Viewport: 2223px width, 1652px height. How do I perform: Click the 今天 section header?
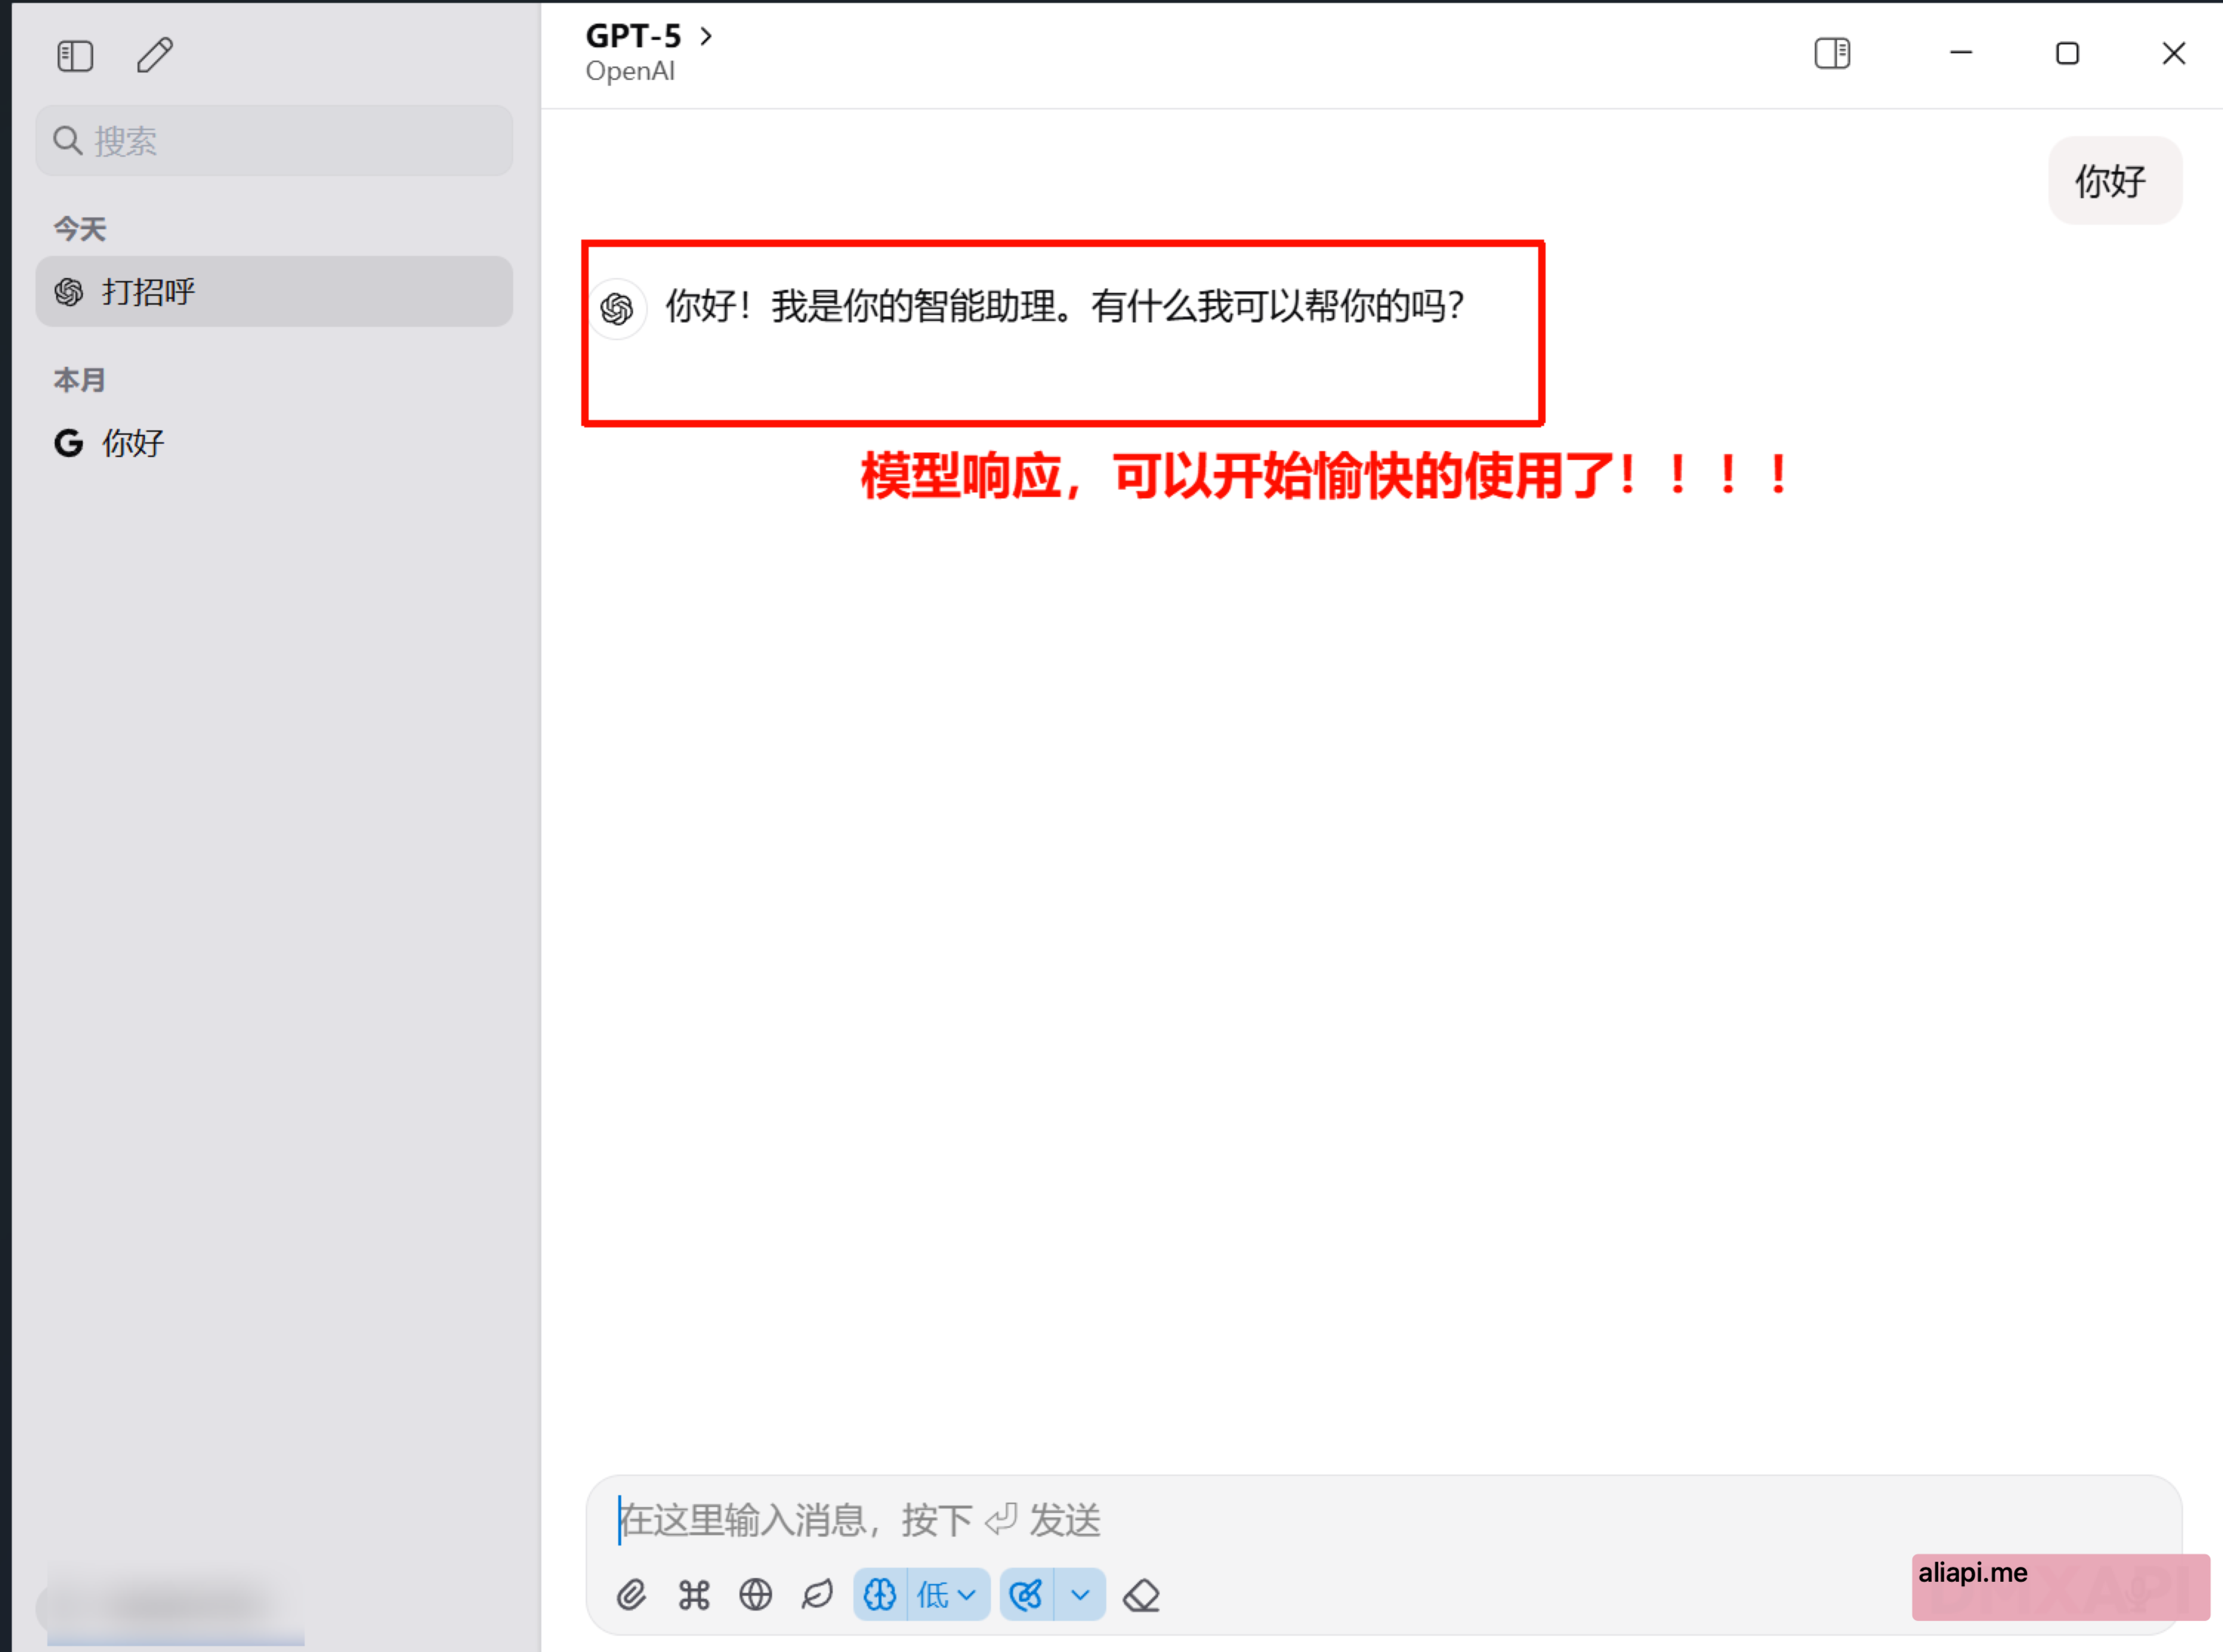[x=80, y=229]
